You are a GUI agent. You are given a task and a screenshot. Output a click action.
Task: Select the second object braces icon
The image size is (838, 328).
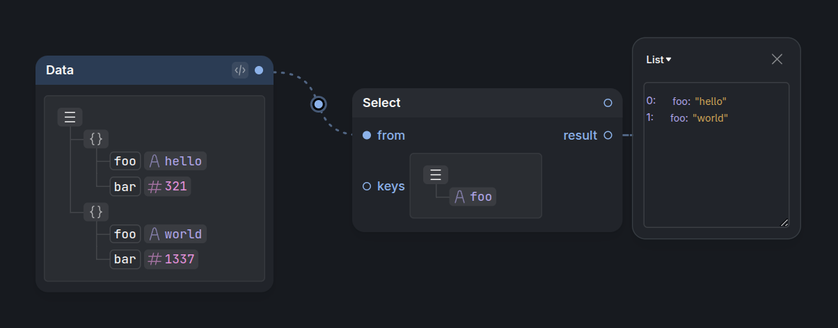point(96,211)
